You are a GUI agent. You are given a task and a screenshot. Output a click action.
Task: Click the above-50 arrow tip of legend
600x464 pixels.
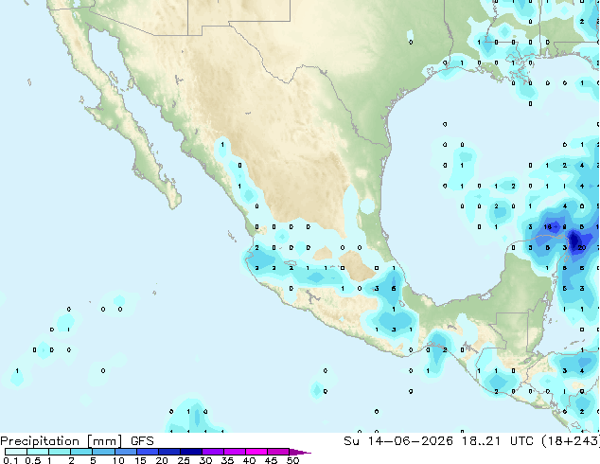pos(300,452)
